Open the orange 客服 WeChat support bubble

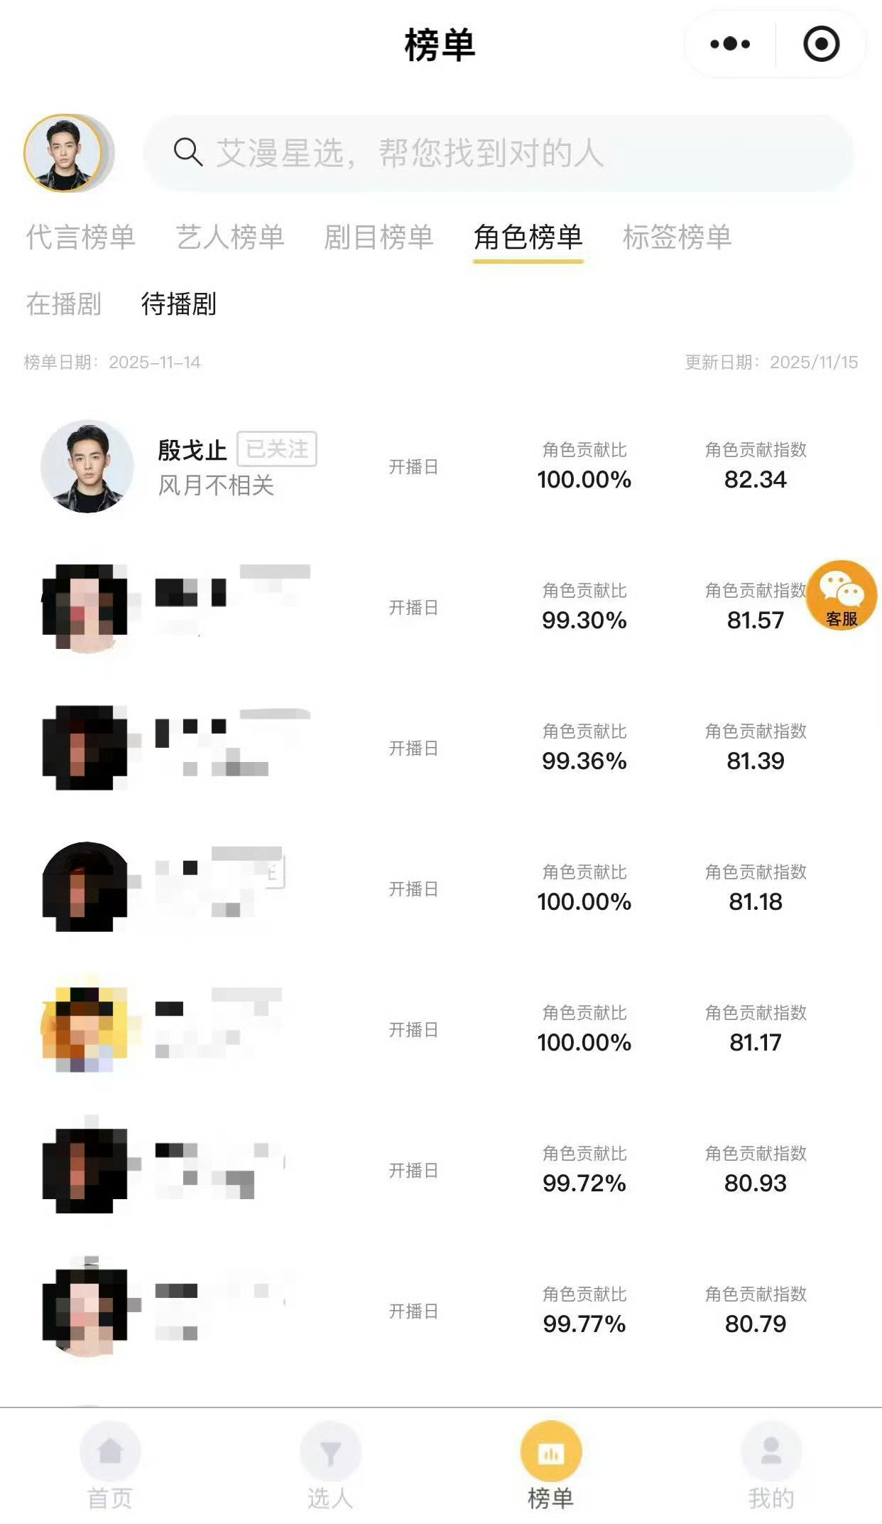[x=842, y=596]
